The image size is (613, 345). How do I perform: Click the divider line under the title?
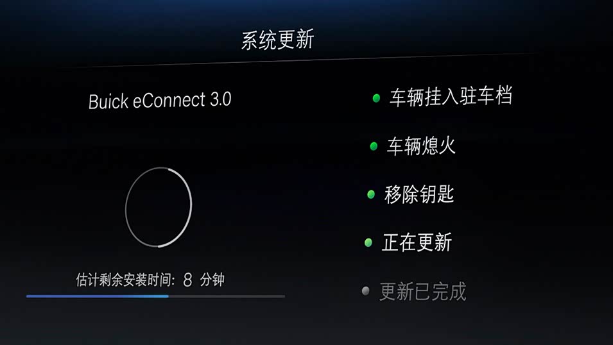click(297, 60)
